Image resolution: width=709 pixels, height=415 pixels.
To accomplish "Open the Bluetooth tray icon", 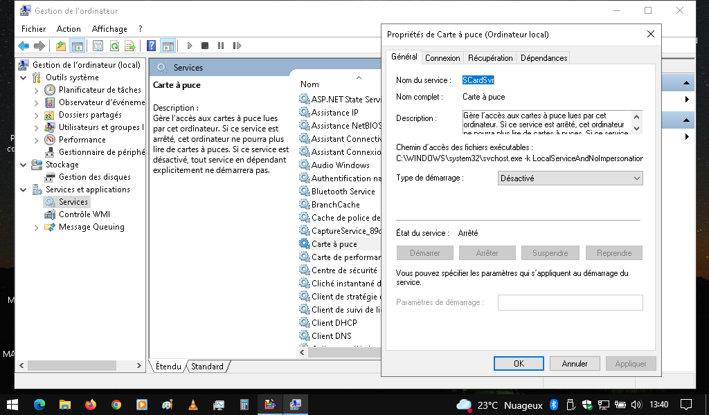I will coord(554,405).
